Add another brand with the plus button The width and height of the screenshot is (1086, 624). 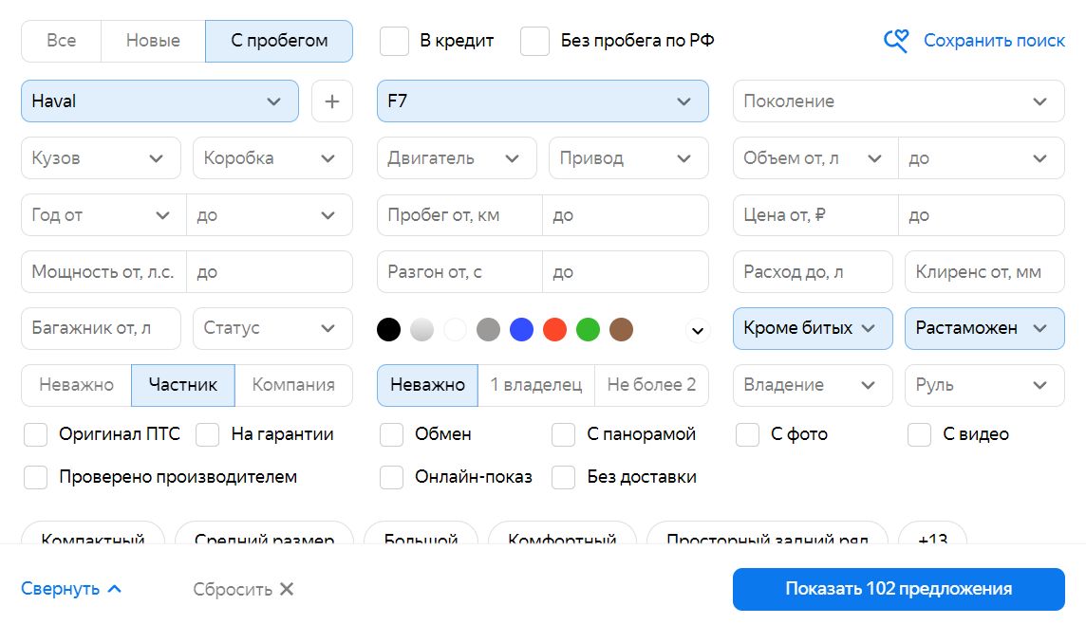(332, 101)
